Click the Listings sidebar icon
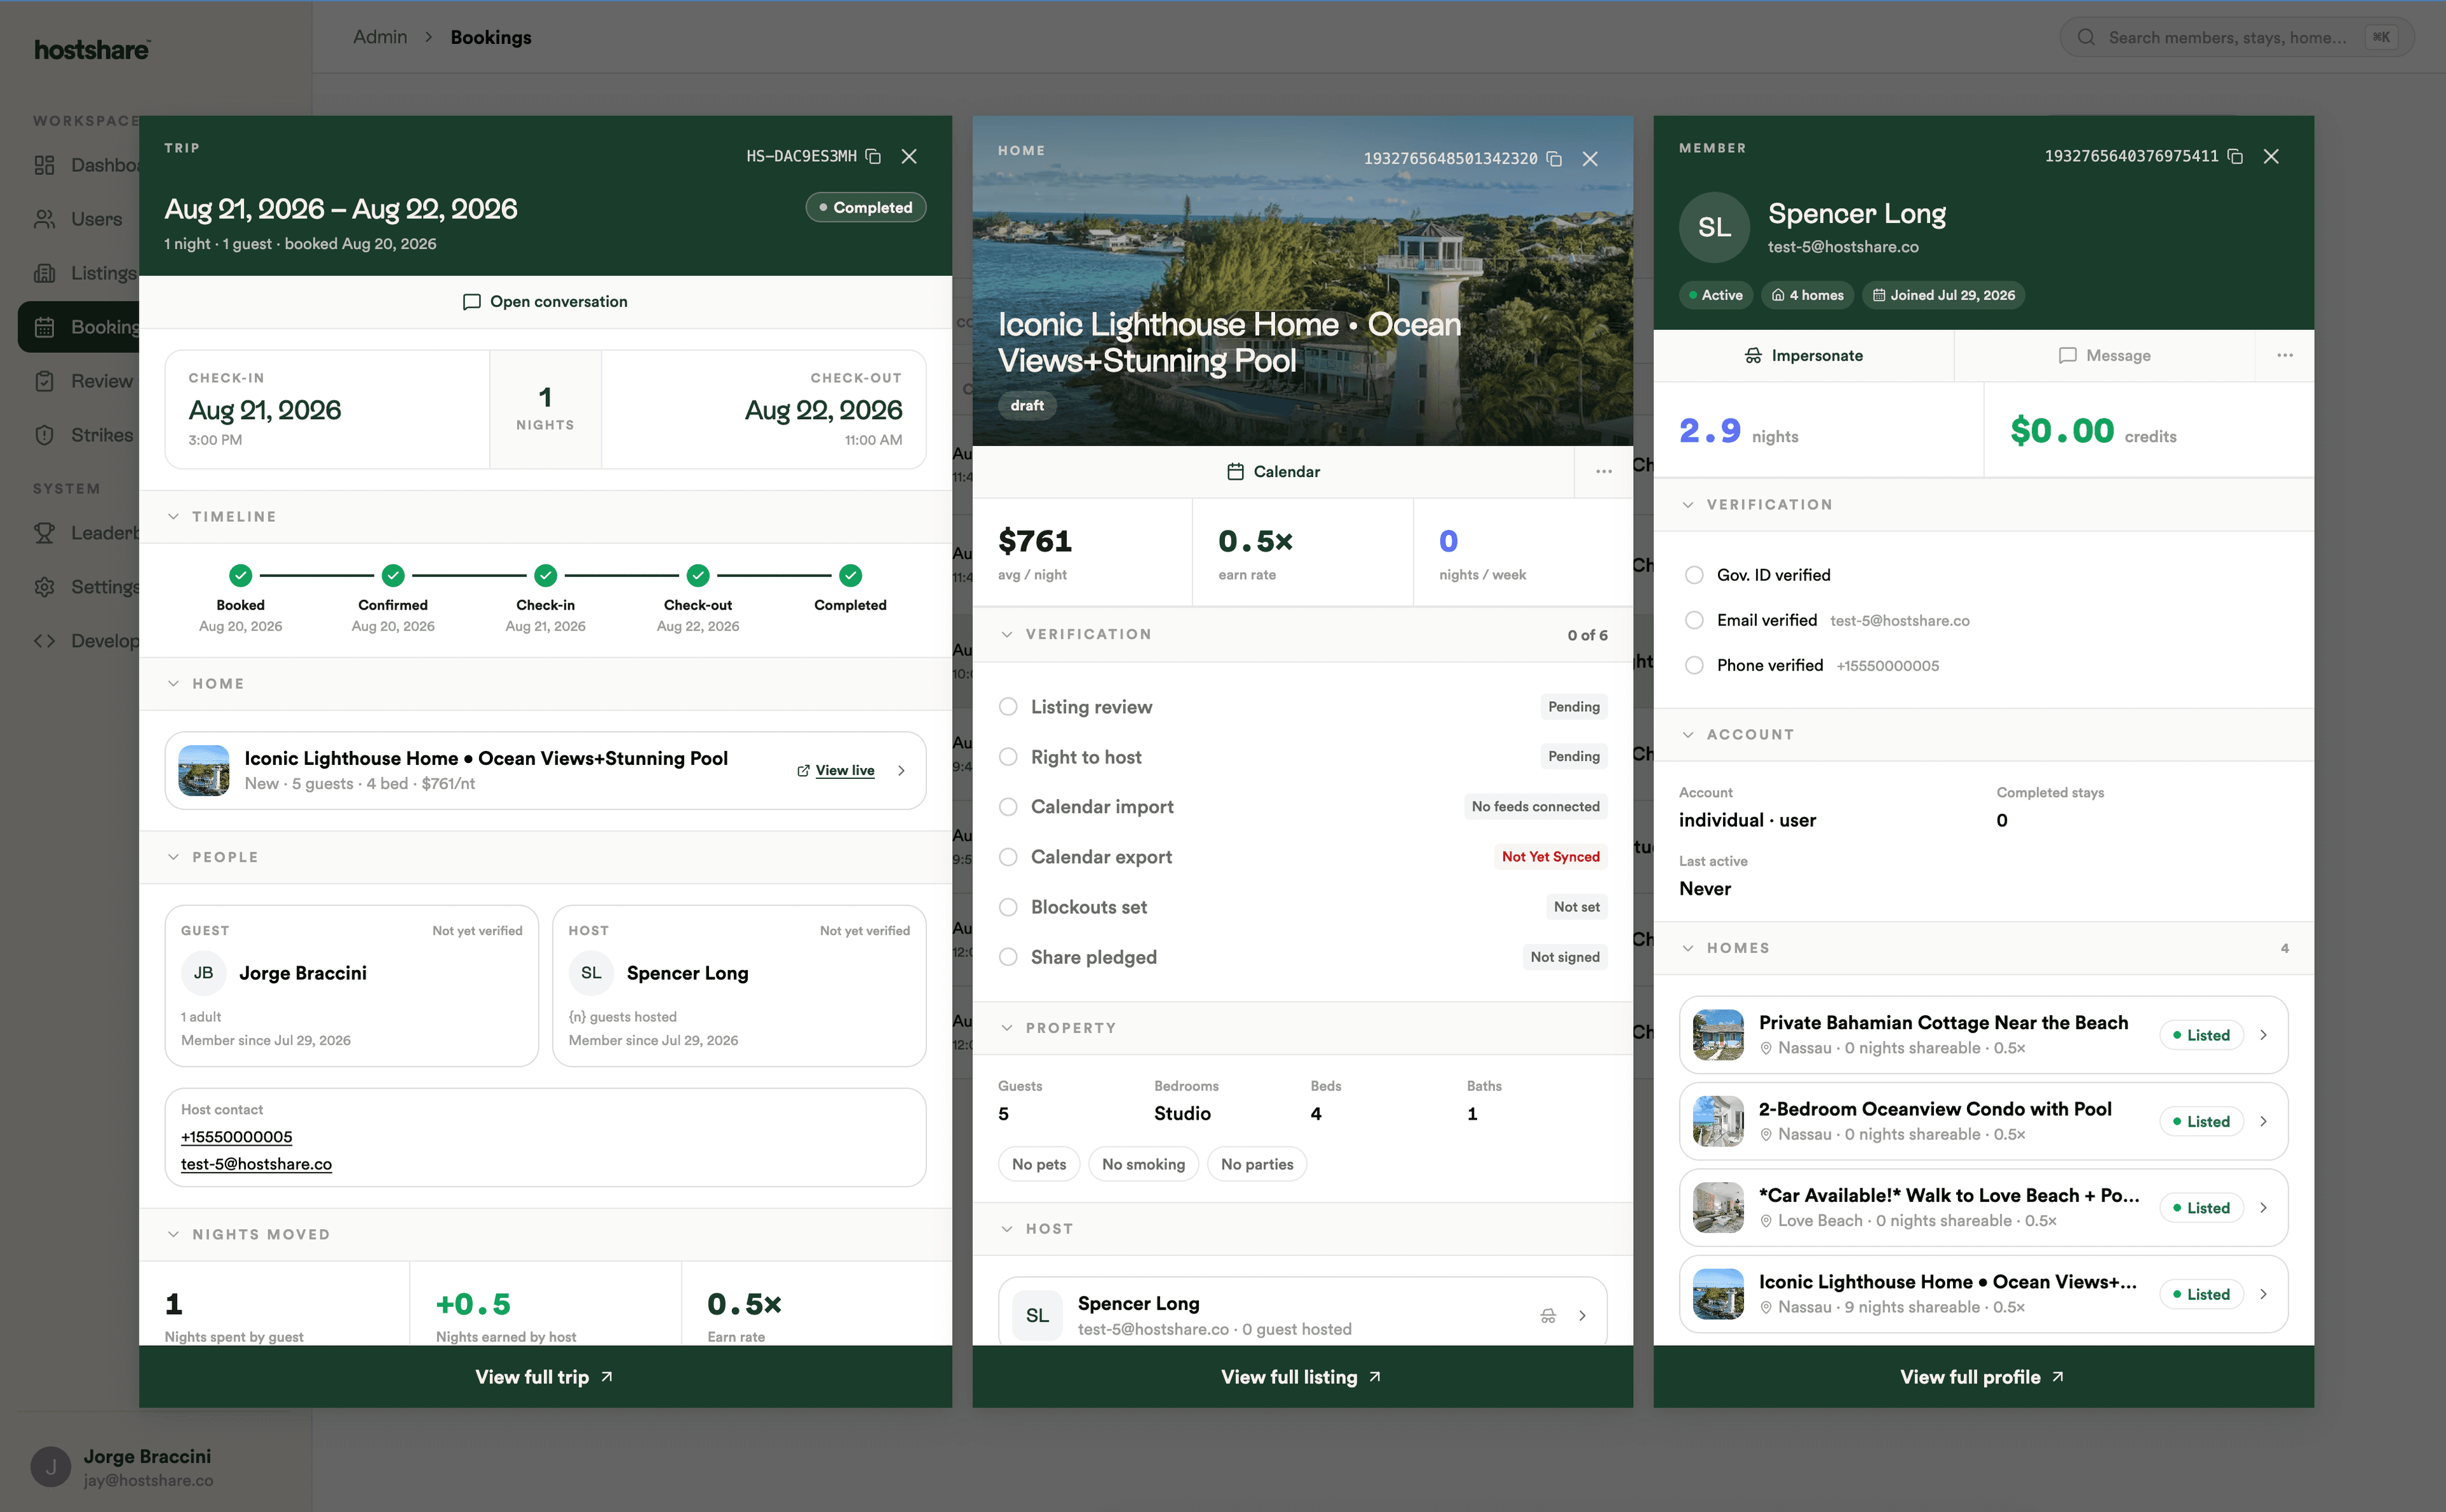 (44, 273)
